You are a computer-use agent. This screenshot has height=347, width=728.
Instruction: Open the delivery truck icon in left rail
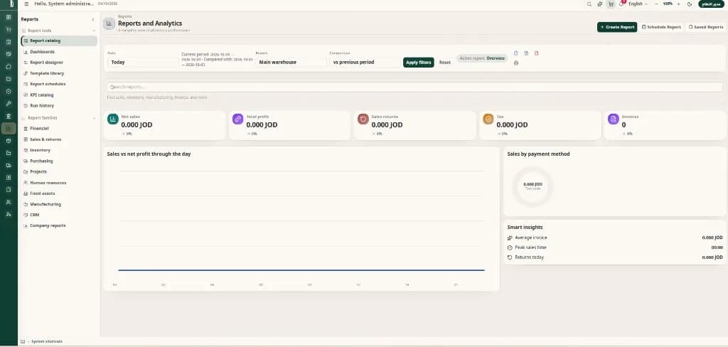pyautogui.click(x=9, y=165)
